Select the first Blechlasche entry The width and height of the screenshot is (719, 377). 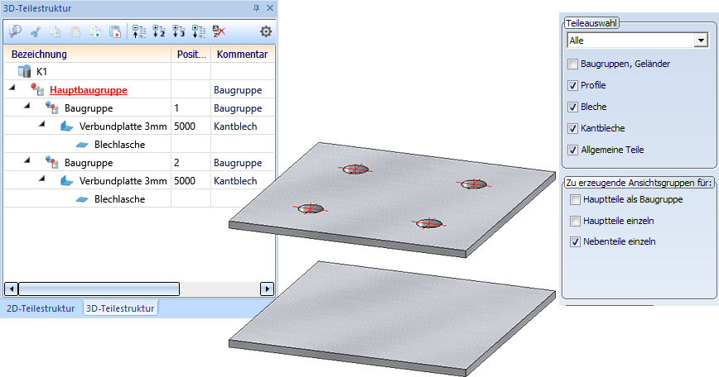click(119, 145)
